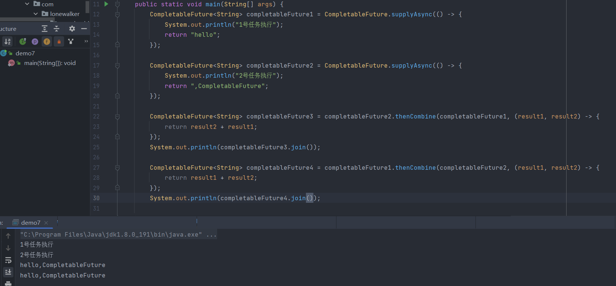The height and width of the screenshot is (286, 616).
Task: Hide the Structure panel with minimize dash
Action: pyautogui.click(x=84, y=29)
